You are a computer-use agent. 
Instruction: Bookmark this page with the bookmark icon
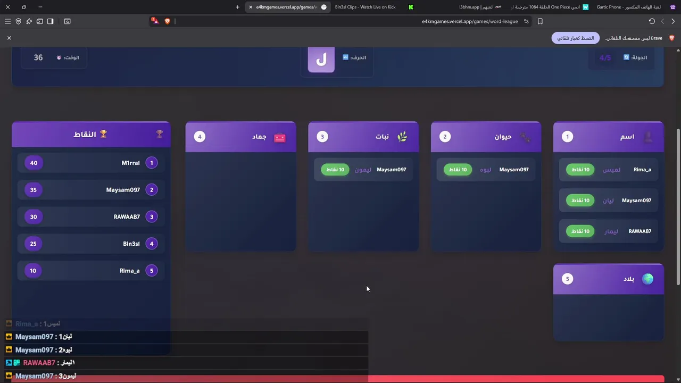[x=540, y=21]
